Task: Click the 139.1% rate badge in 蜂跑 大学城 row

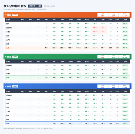Action: click(x=125, y=40)
